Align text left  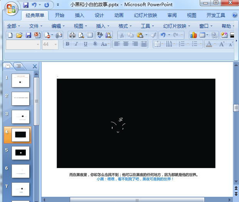(x=117, y=44)
